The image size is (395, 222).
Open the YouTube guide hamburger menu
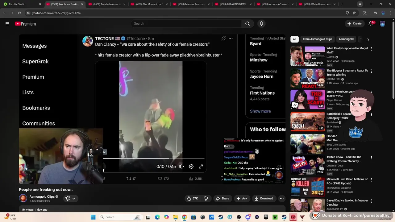point(7,24)
